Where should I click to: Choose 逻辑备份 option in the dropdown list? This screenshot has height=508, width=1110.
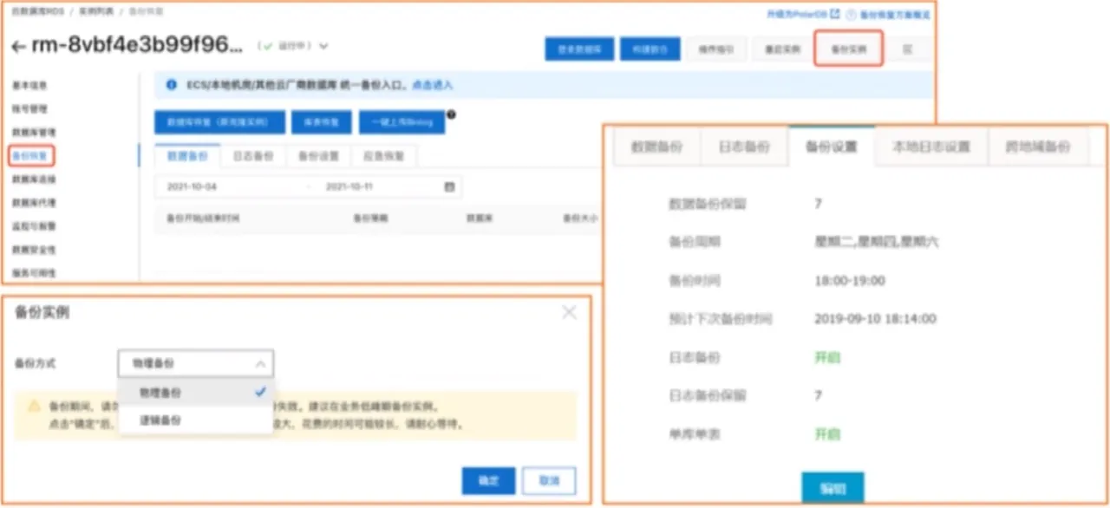[x=196, y=420]
